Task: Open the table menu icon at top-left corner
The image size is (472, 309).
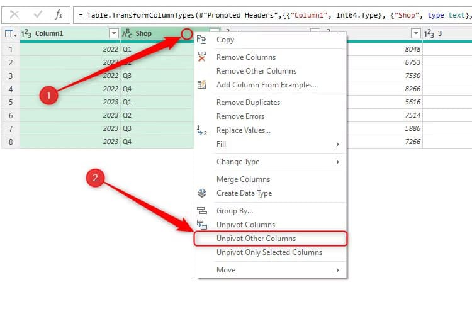Action: click(11, 34)
